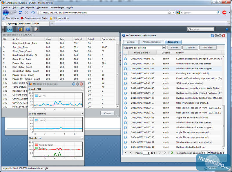Screen dimensions: 232x172
Task: Click the Adblock Plus ABP icon
Action: (224, 12)
